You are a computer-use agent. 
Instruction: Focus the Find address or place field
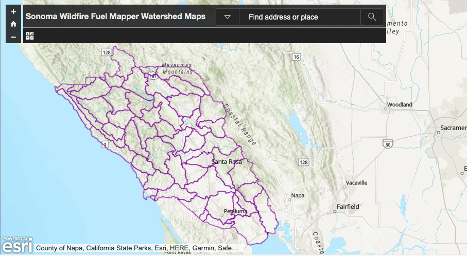(x=300, y=17)
